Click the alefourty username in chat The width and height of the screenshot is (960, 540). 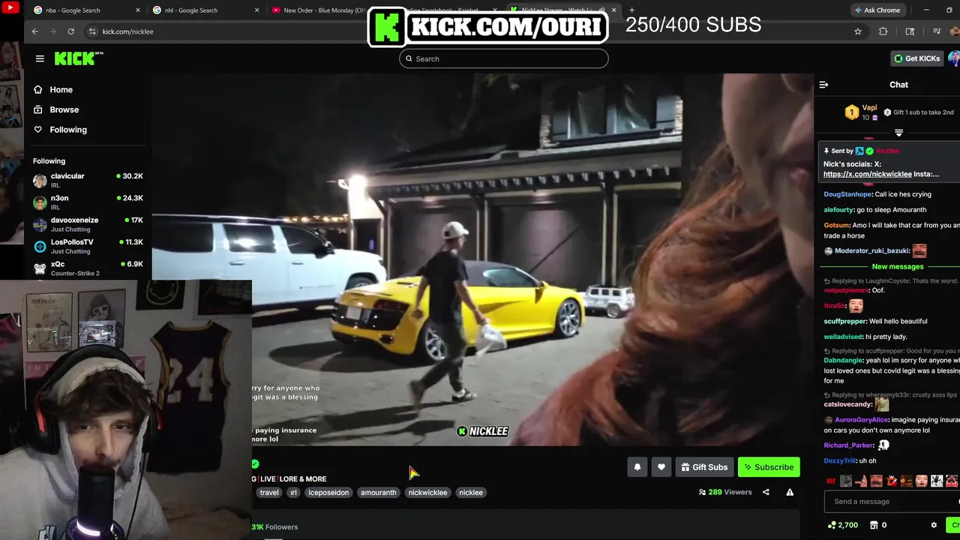[839, 210]
